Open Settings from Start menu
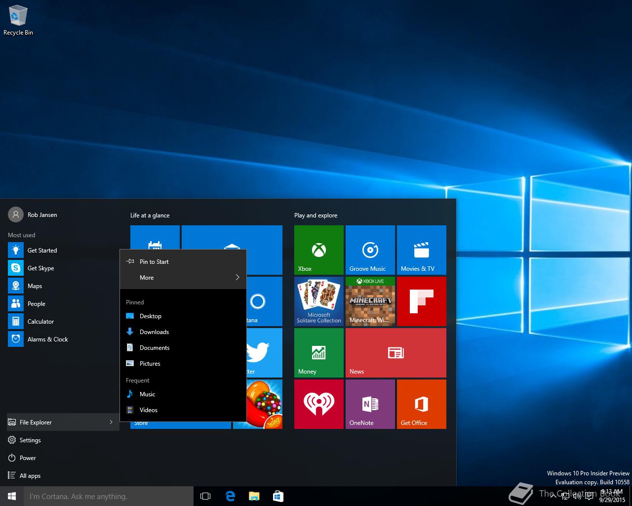632x506 pixels. [63, 440]
